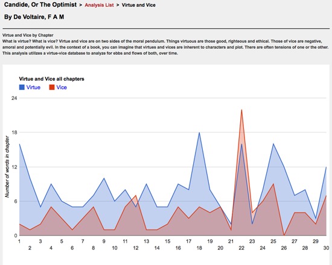Click the blue Virtue legend swatch
Image resolution: width=332 pixels, height=265 pixels.
coord(22,87)
